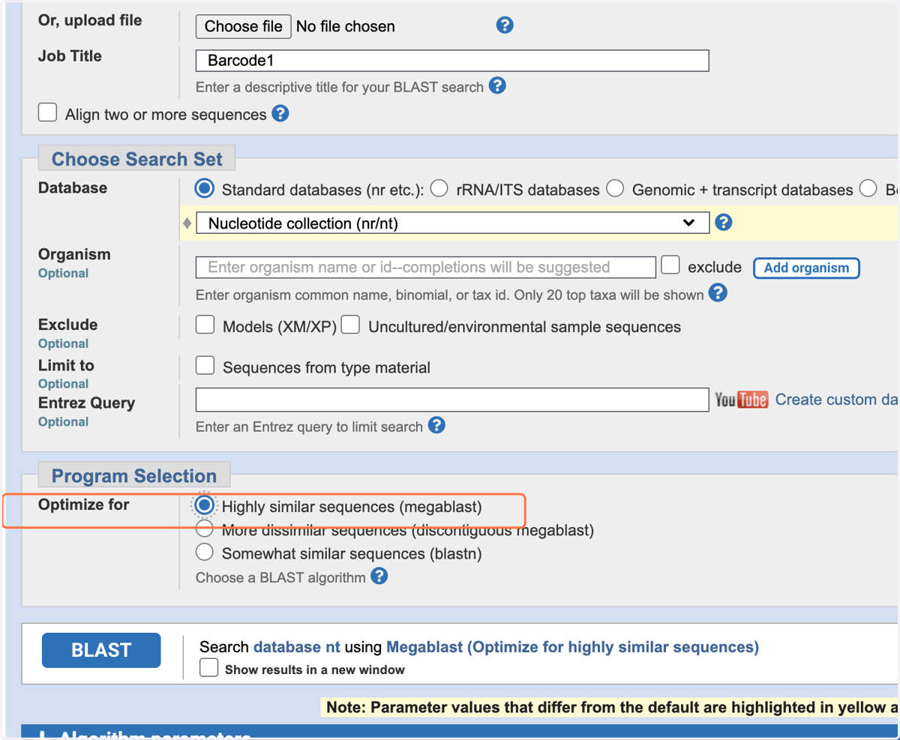Enable Align two or more sequences checkbox
900x740 pixels.
tap(48, 112)
